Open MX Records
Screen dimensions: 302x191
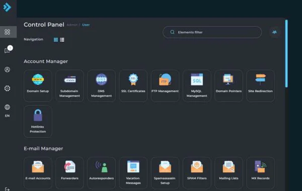pos(260,173)
